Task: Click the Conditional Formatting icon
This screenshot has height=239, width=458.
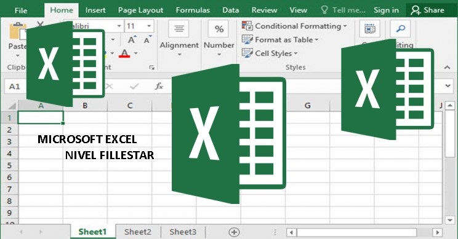Action: click(247, 26)
